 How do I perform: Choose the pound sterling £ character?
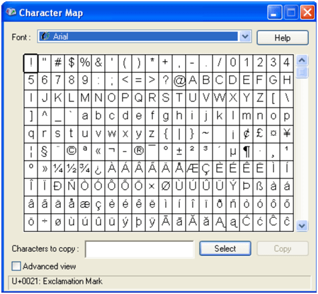point(260,134)
